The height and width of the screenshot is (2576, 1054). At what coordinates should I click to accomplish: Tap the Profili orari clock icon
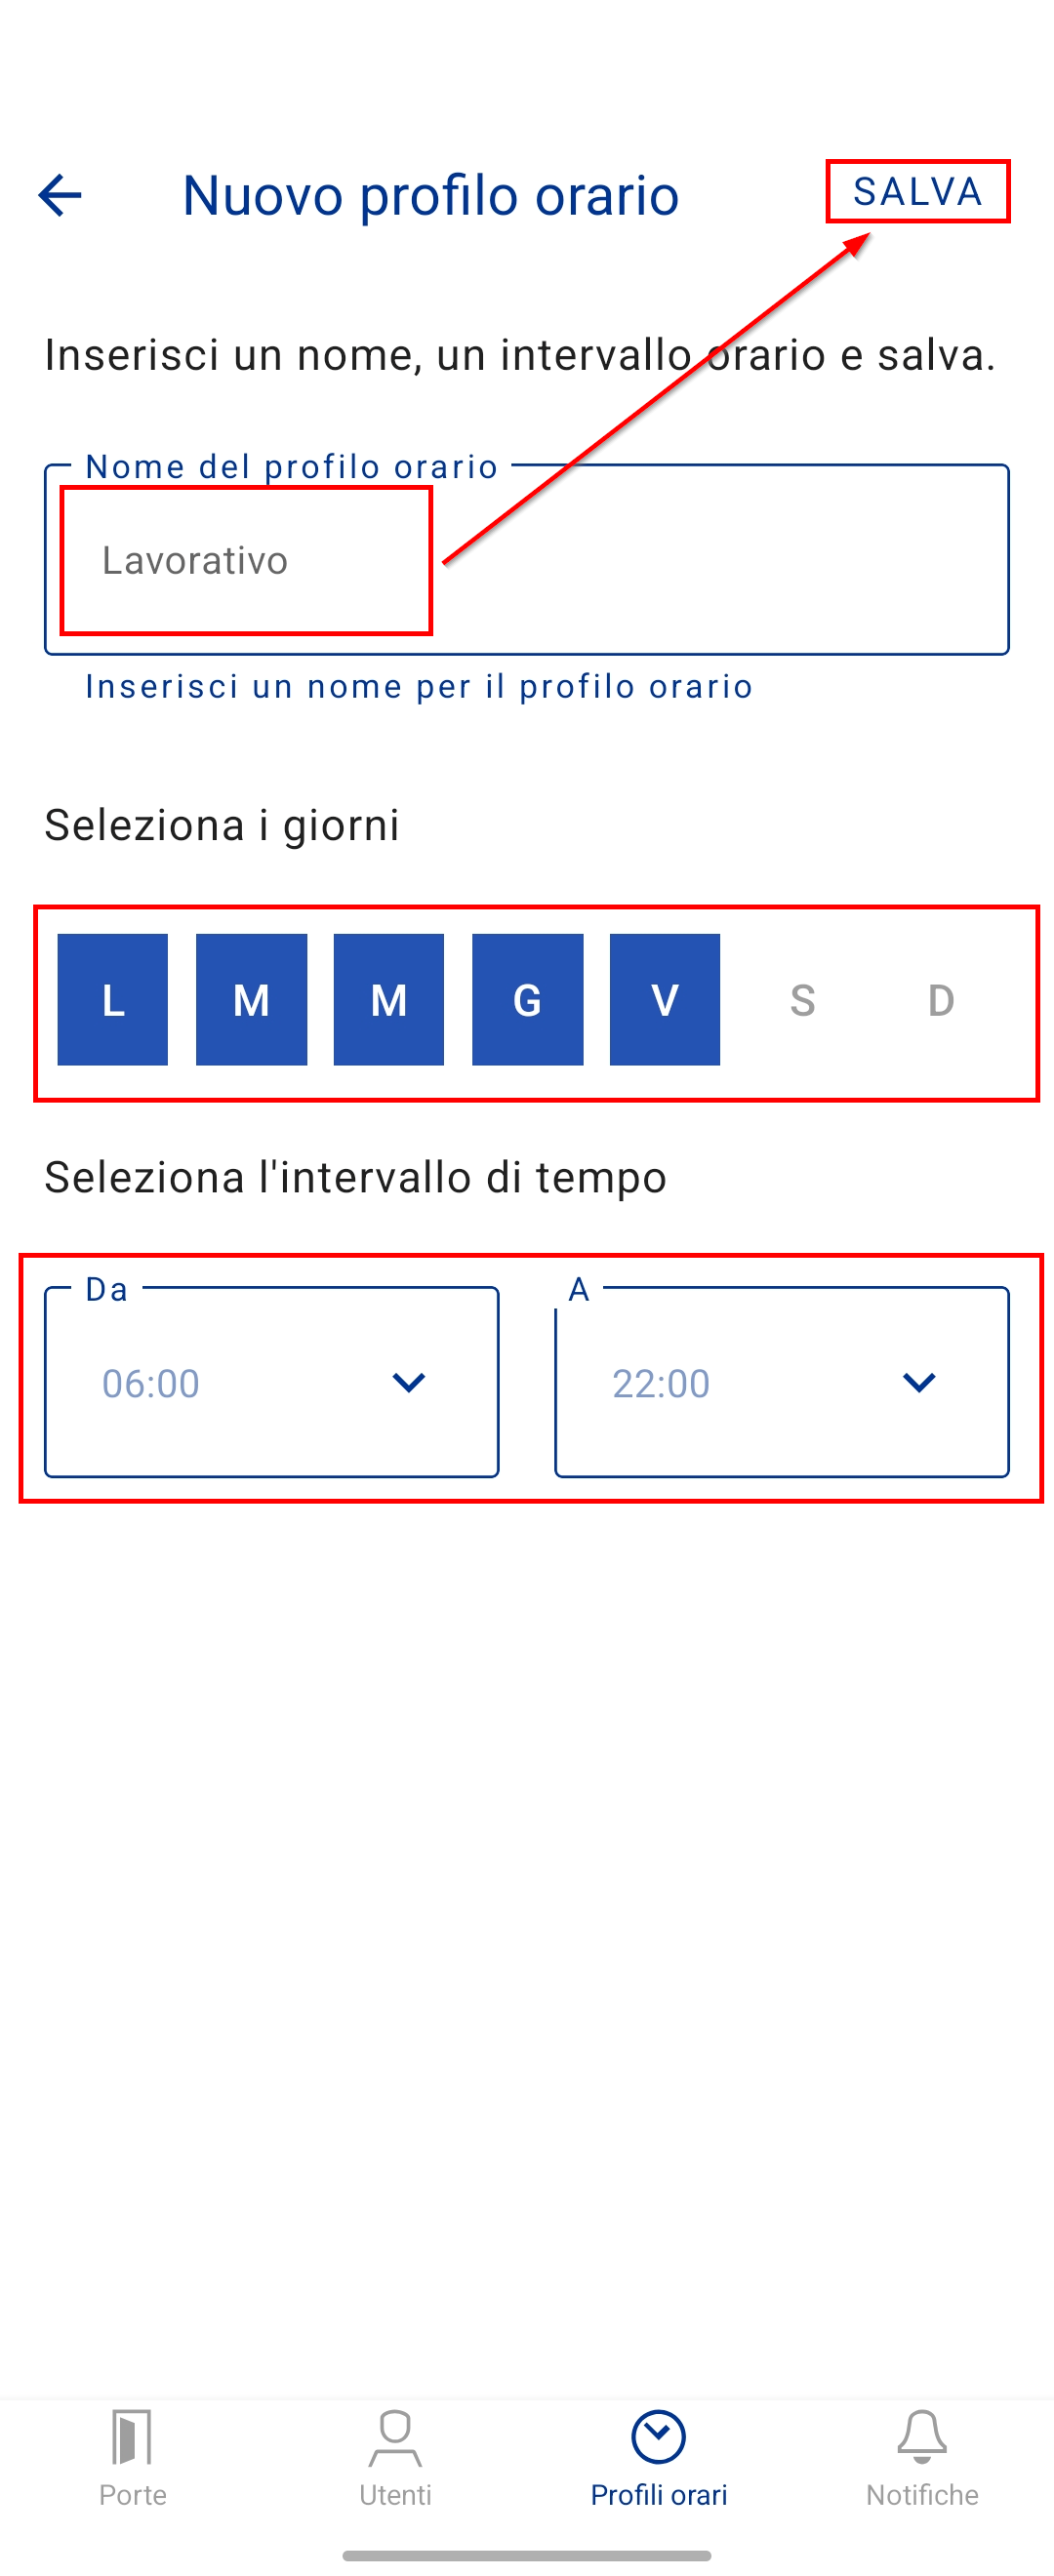point(658,2437)
